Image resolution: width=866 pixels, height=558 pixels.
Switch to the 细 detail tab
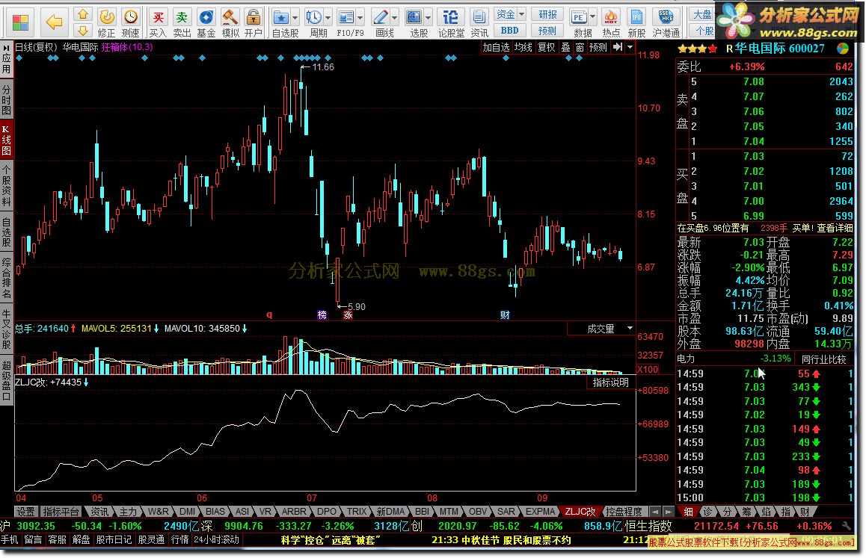point(688,512)
